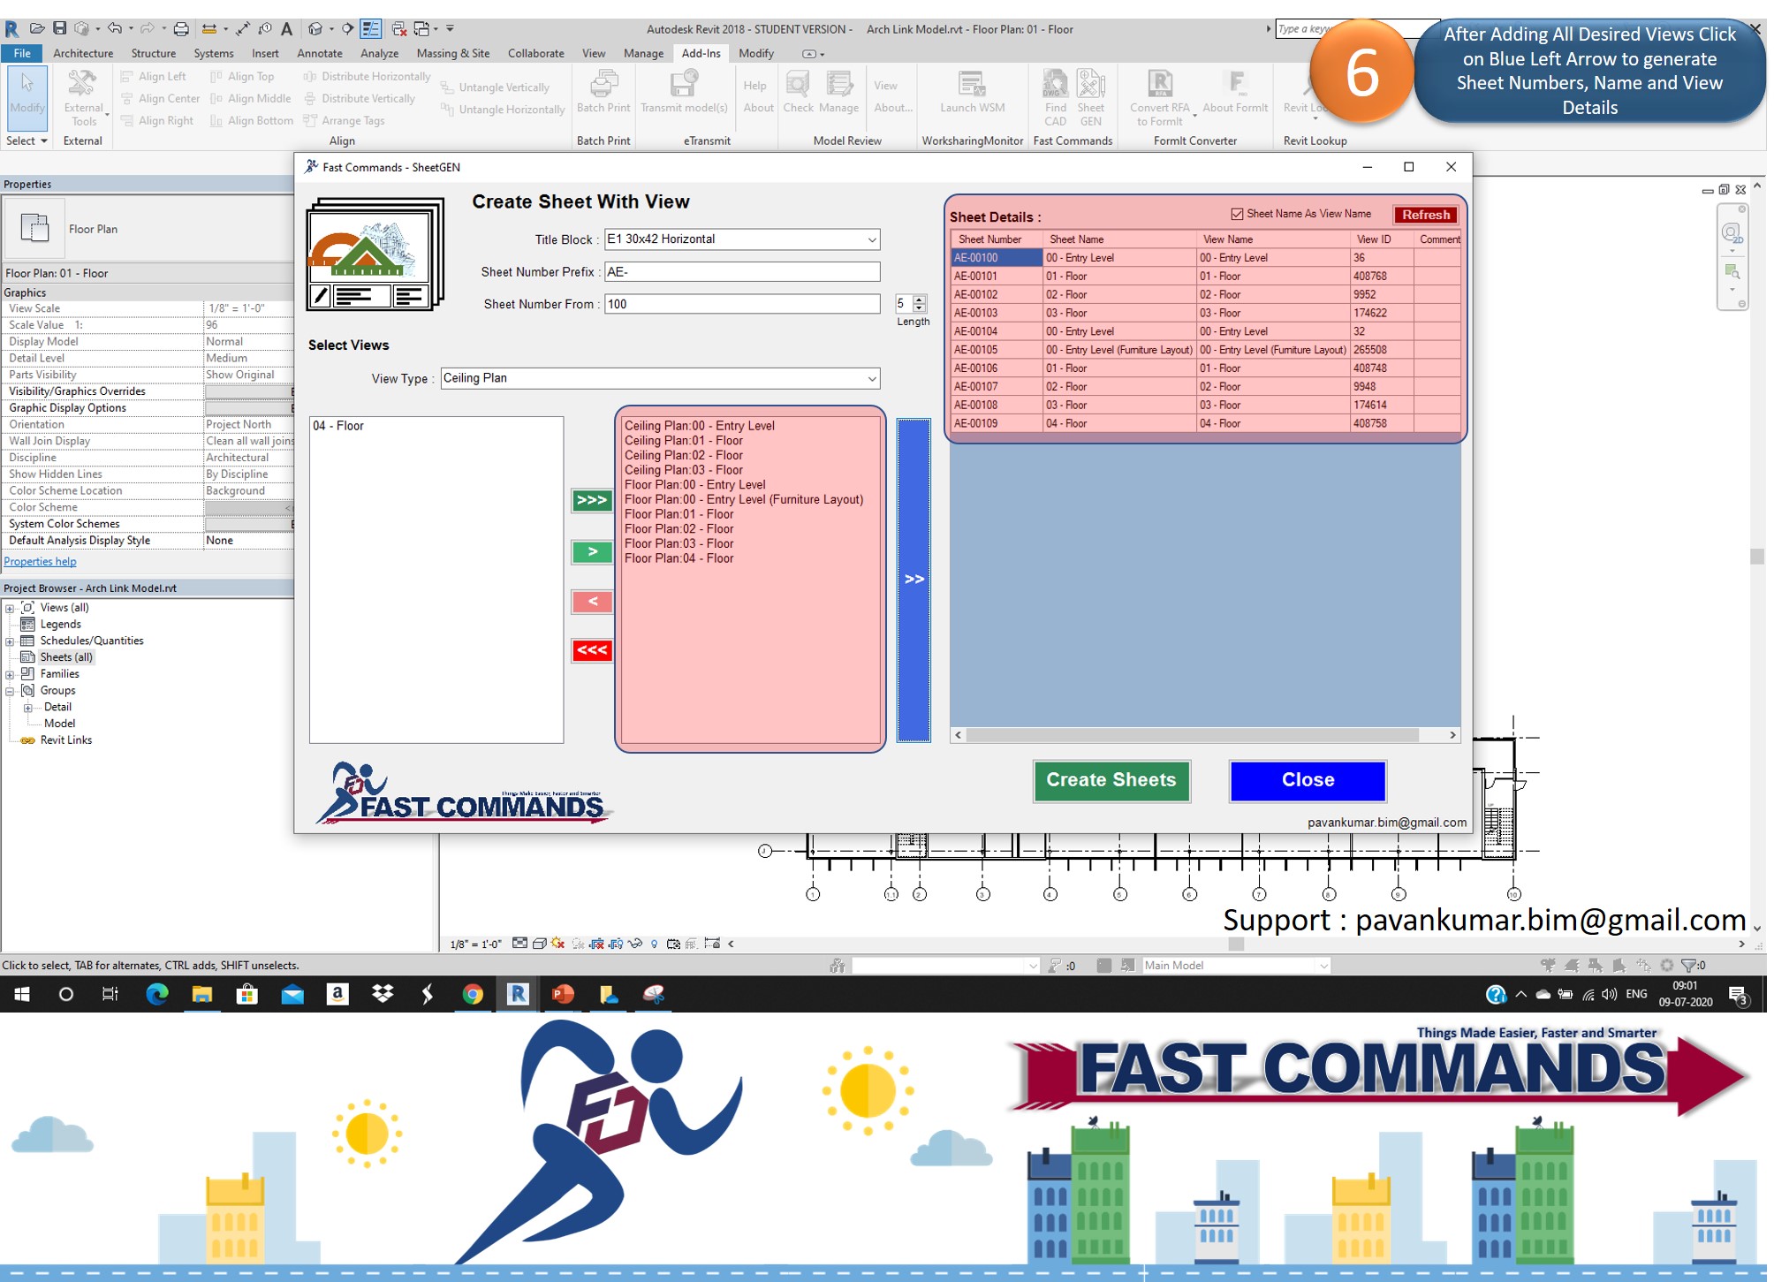
Task: Click red remove-all-views triple arrow
Action: coord(592,650)
